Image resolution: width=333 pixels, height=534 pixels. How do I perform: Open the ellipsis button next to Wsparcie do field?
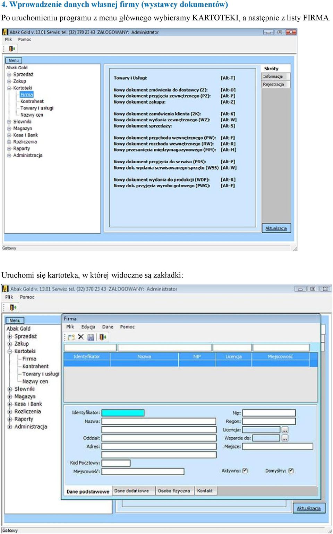pyautogui.click(x=285, y=438)
